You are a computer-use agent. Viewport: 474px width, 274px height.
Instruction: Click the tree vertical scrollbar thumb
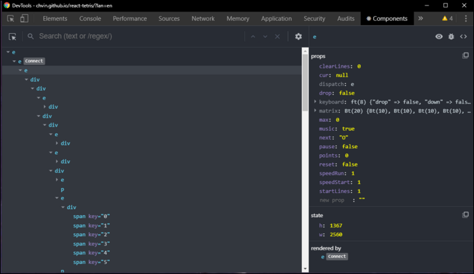(x=305, y=82)
